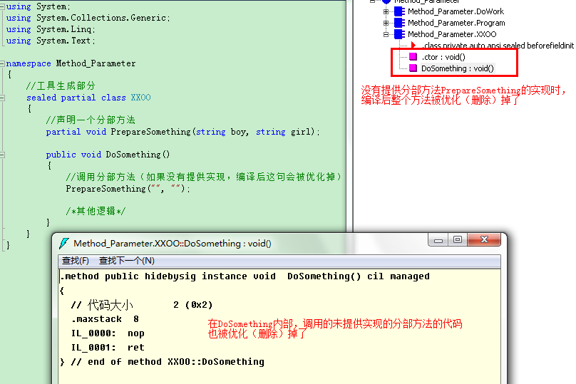The width and height of the screenshot is (576, 384).
Task: Click the PrepareSomething("", ""); call line
Action: click(128, 189)
